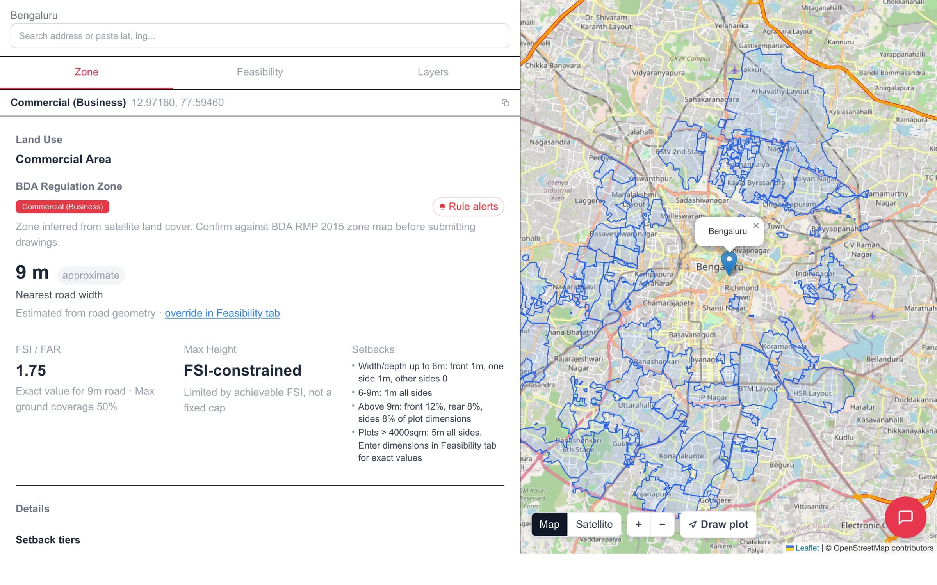Click the approximate road width badge
937x585 pixels.
coord(91,275)
